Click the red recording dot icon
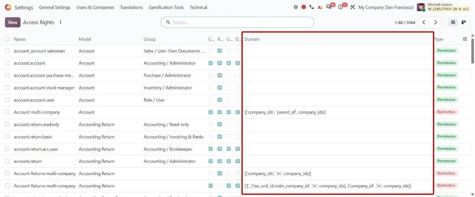 tap(304, 7)
